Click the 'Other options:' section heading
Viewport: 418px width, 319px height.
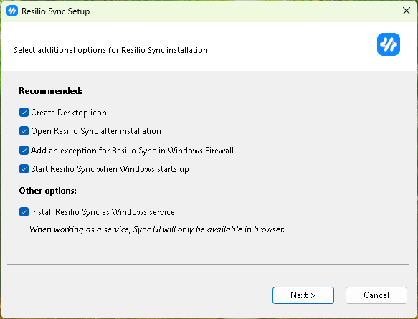48,191
